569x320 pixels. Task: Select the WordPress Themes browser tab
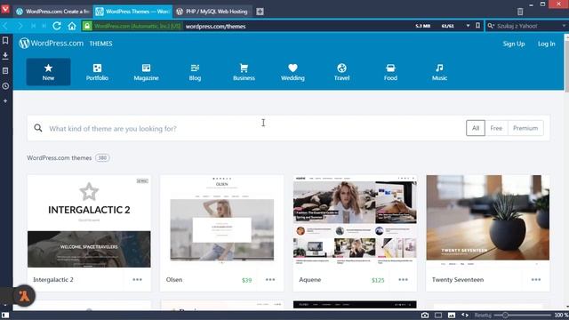(x=132, y=12)
